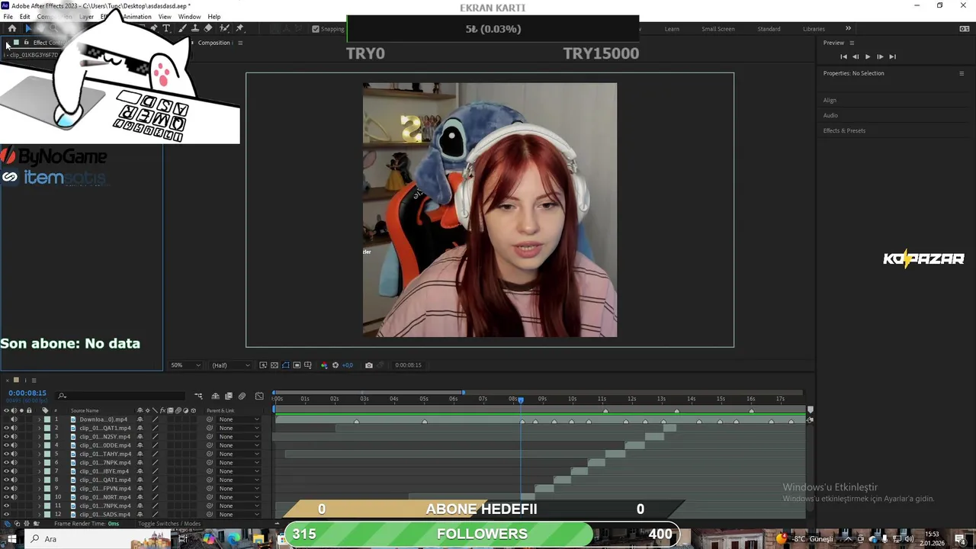Select the Clone Stamp tool
The width and height of the screenshot is (976, 549).
coord(195,28)
